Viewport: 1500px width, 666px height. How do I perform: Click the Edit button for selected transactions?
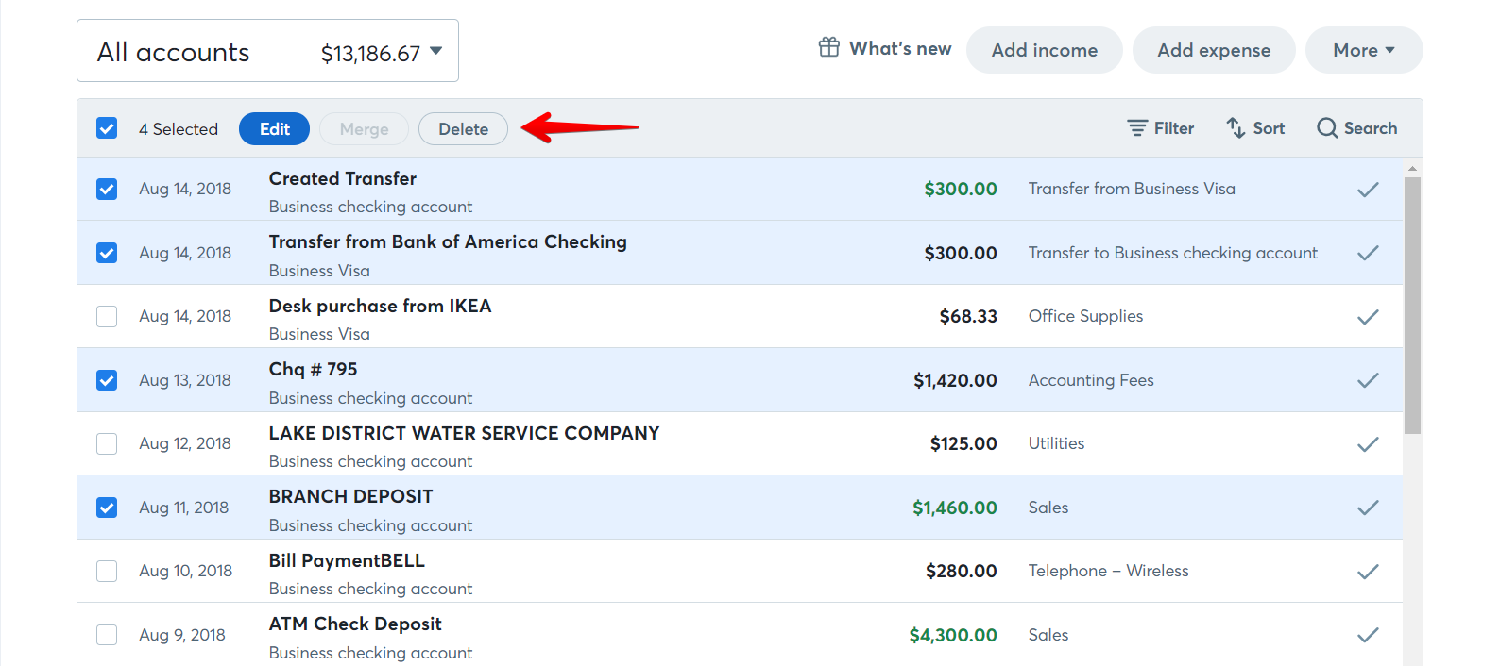click(x=274, y=128)
